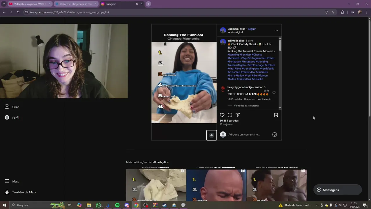Open Steam from the taskbar
The height and width of the screenshot is (209, 371).
(x=164, y=205)
